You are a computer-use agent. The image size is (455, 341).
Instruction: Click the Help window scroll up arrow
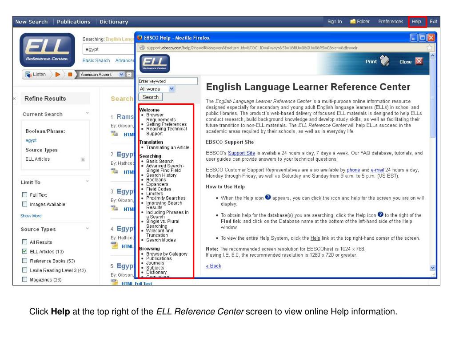(433, 56)
